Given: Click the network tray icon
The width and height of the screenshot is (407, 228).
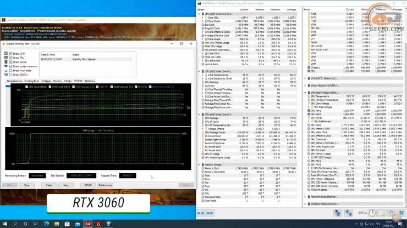Looking at the screenshot, I should point(366,224).
